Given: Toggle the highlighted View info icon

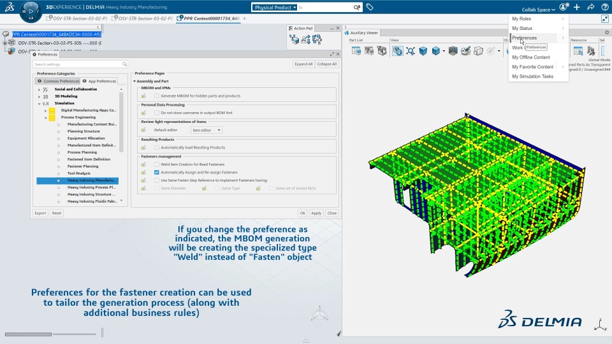Looking at the screenshot, I should [397, 51].
